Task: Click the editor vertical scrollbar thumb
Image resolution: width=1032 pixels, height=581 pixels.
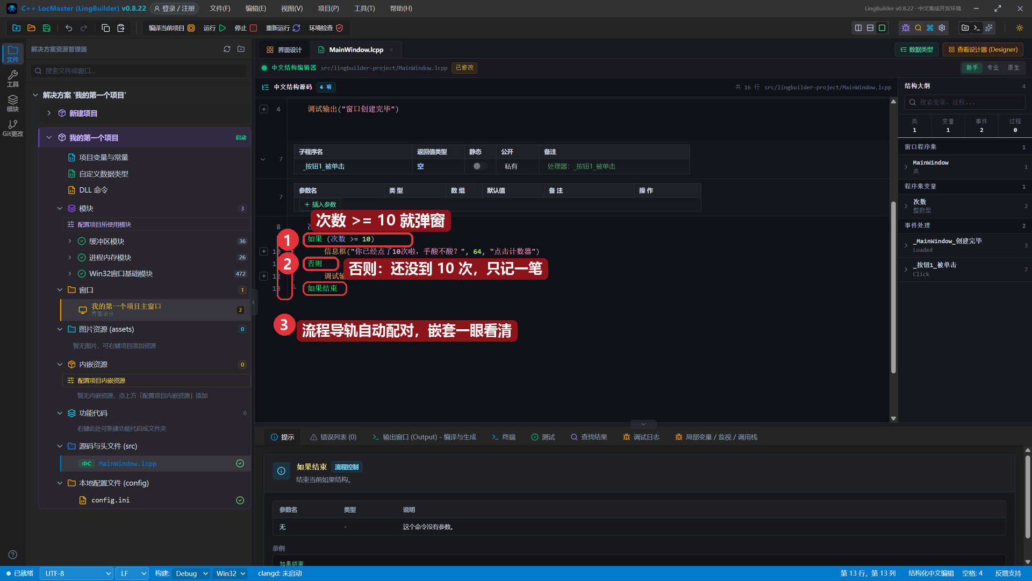Action: point(893,287)
